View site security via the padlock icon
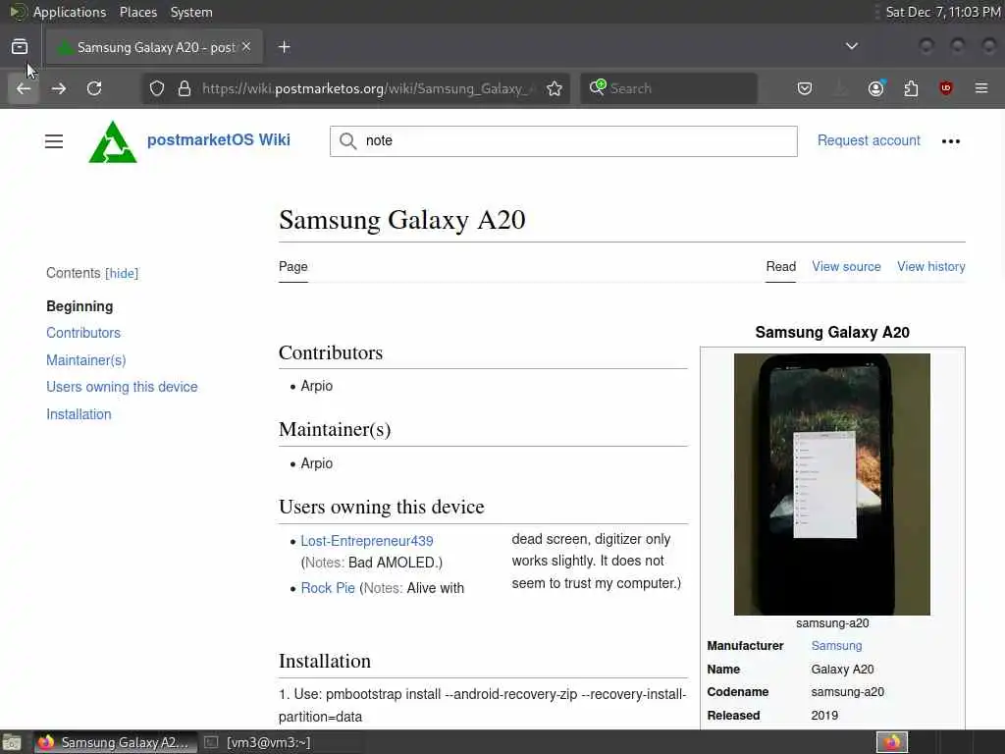 (185, 88)
